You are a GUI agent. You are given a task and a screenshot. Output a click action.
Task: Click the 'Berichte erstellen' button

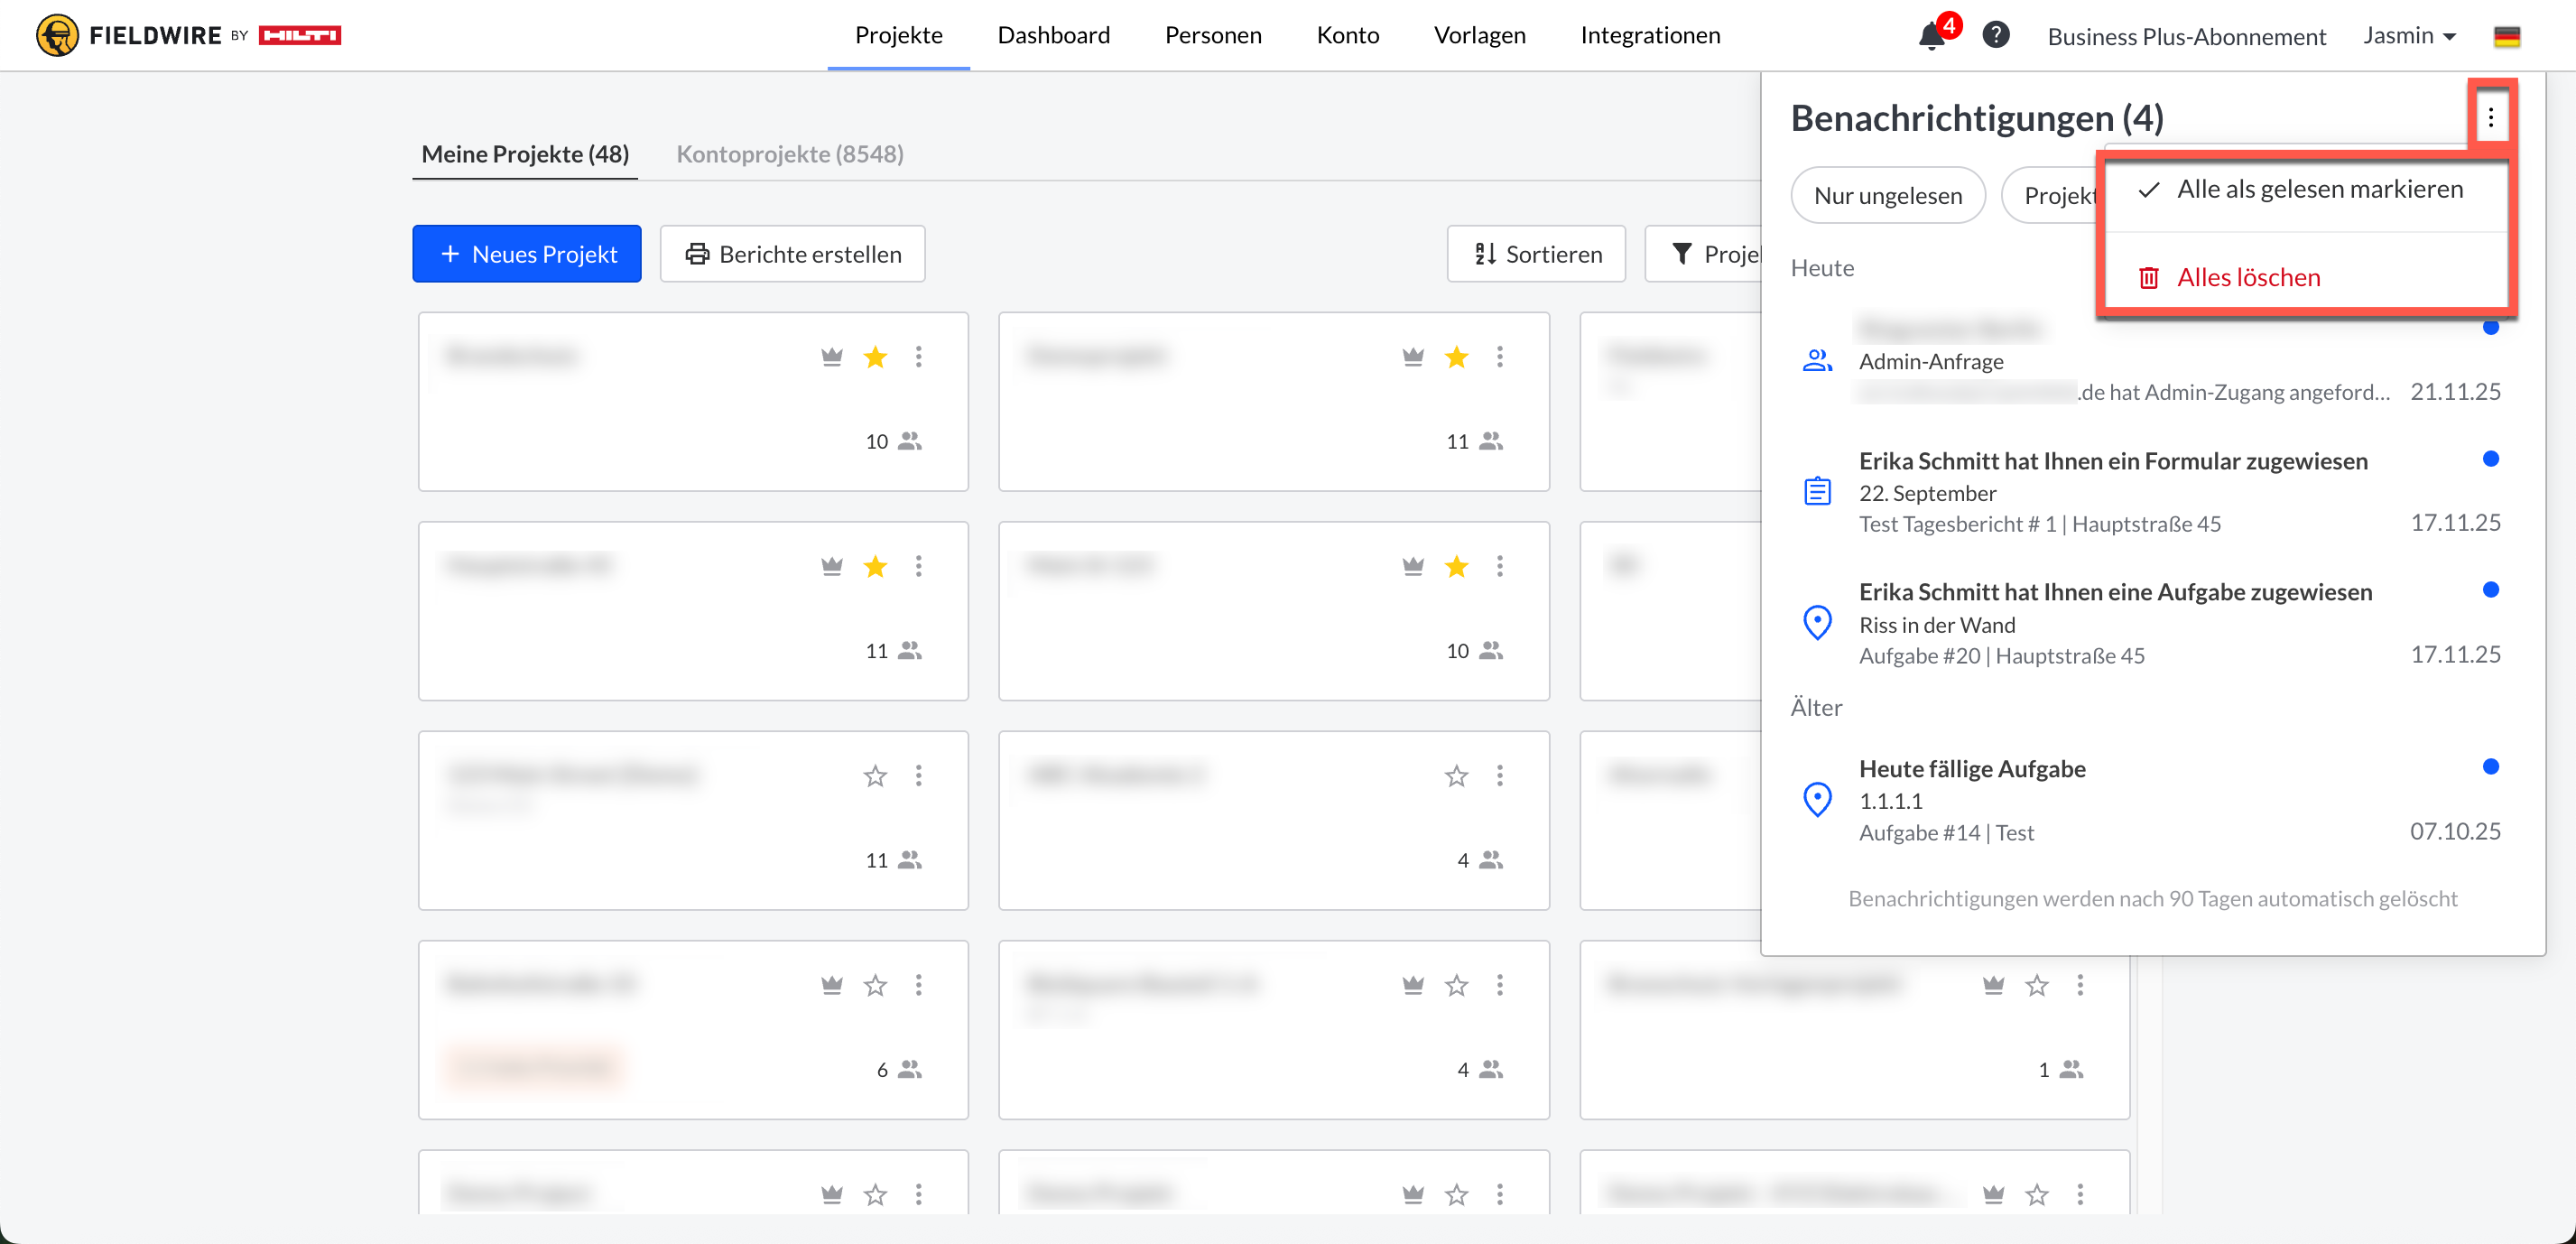792,254
